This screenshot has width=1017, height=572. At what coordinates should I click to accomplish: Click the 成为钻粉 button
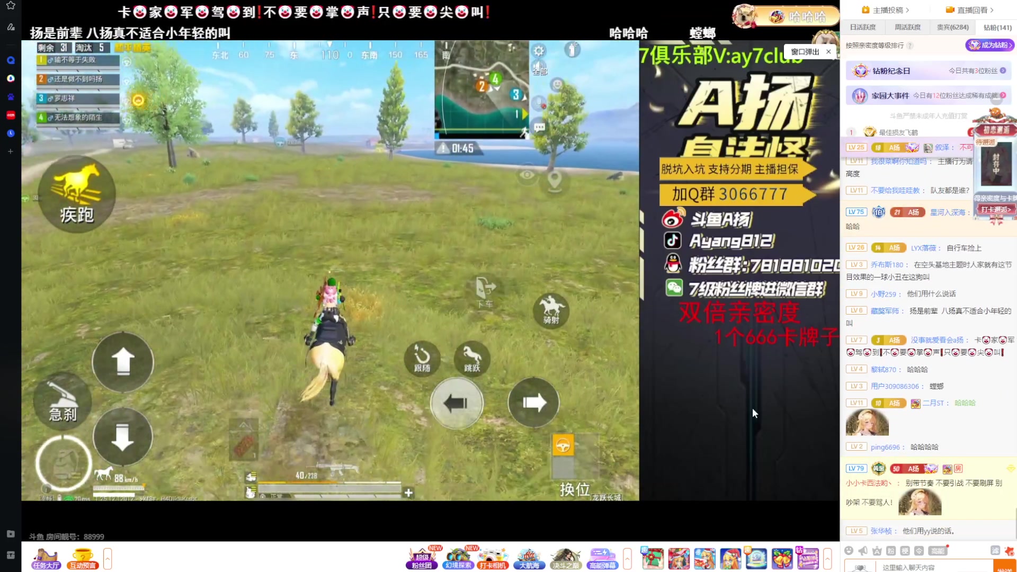click(x=990, y=45)
